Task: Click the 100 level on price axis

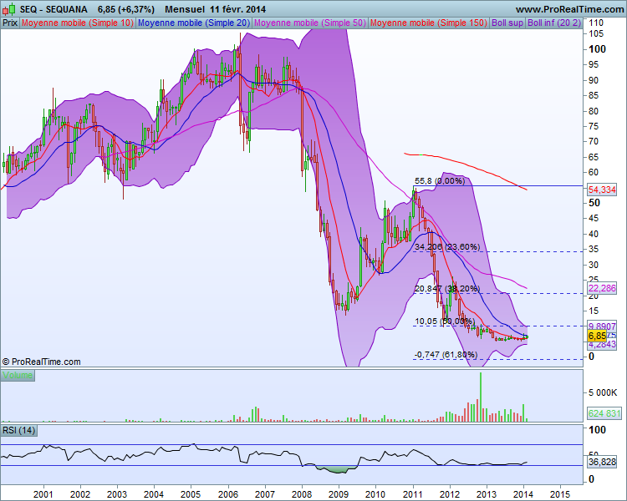Action: click(x=598, y=49)
